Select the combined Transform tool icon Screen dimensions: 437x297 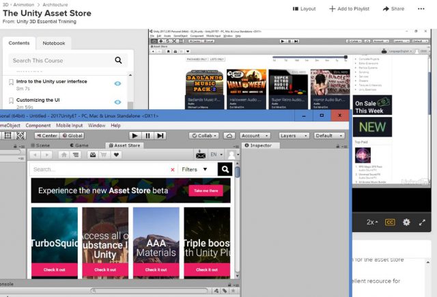click(x=20, y=136)
